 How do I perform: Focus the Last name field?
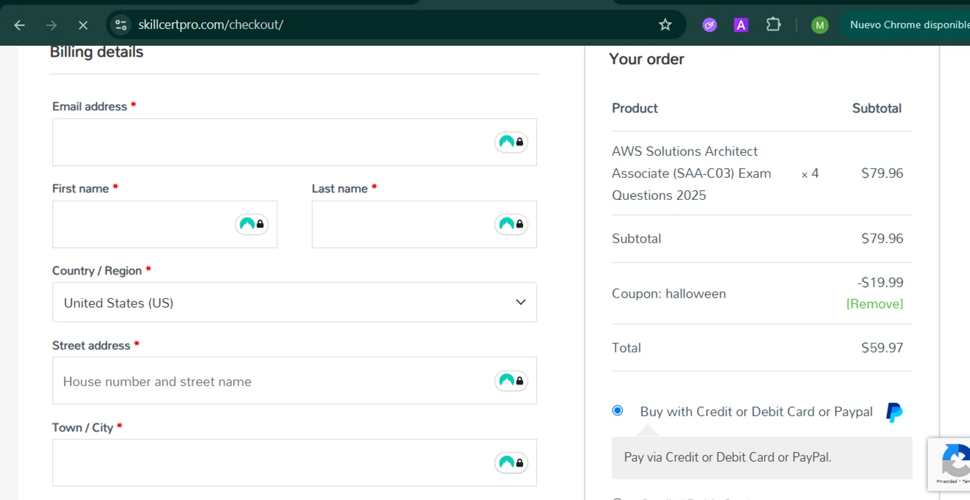click(424, 224)
